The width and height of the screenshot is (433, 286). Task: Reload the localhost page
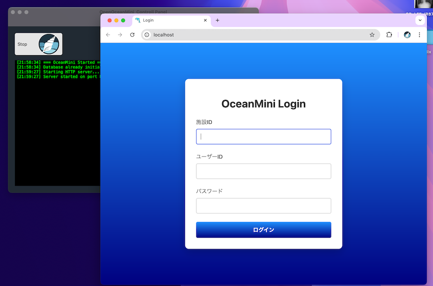pos(132,35)
